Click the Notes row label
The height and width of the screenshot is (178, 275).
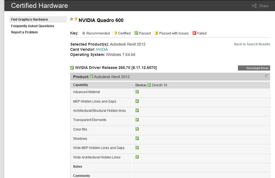pyautogui.click(x=77, y=166)
